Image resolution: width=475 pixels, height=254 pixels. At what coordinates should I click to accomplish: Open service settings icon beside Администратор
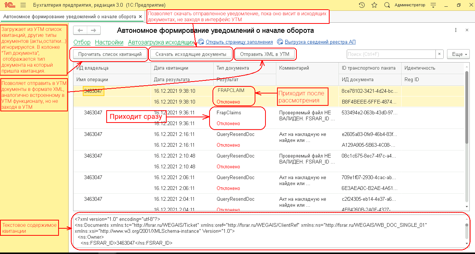(x=432, y=5)
